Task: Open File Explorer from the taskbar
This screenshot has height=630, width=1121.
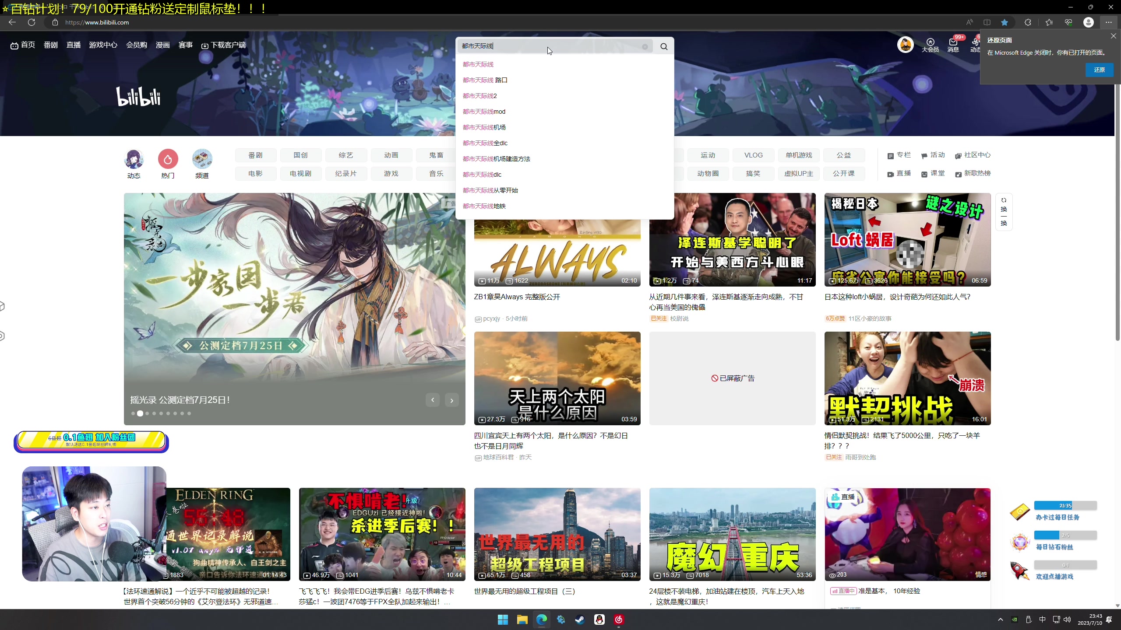Action: tap(522, 619)
